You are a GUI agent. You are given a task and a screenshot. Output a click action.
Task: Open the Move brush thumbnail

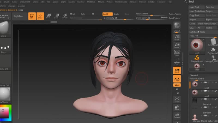click(5, 29)
